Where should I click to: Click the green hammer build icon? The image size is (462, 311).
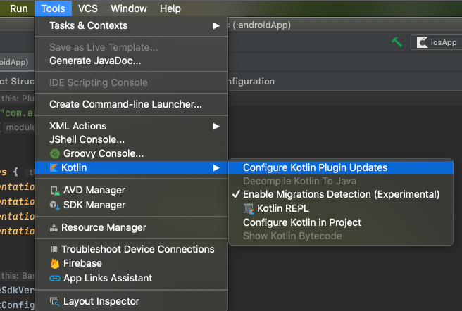[x=397, y=42]
